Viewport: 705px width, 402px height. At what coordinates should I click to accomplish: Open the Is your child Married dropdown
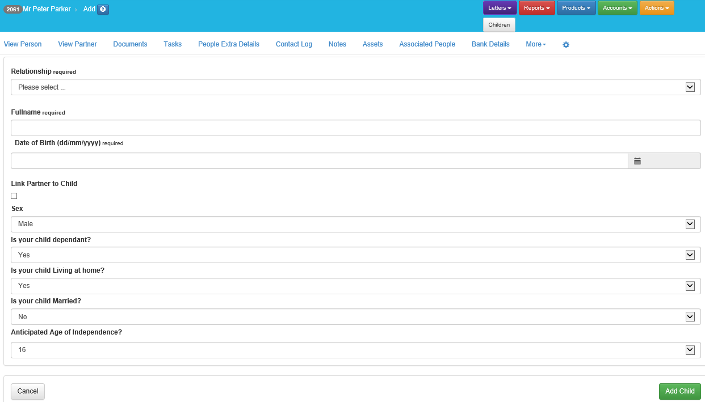355,317
